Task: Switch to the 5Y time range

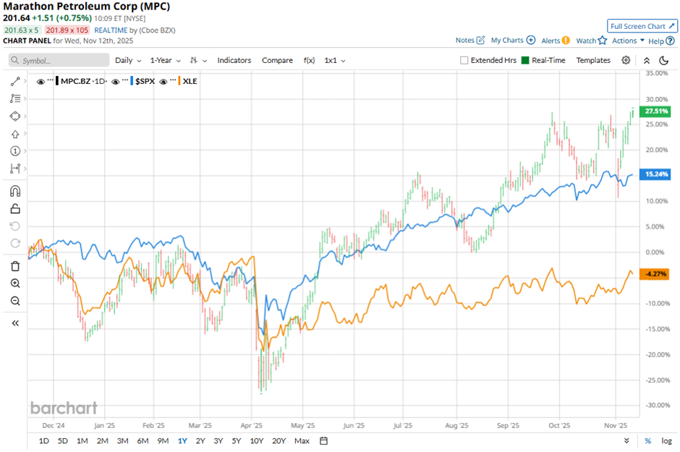Action: [x=237, y=441]
